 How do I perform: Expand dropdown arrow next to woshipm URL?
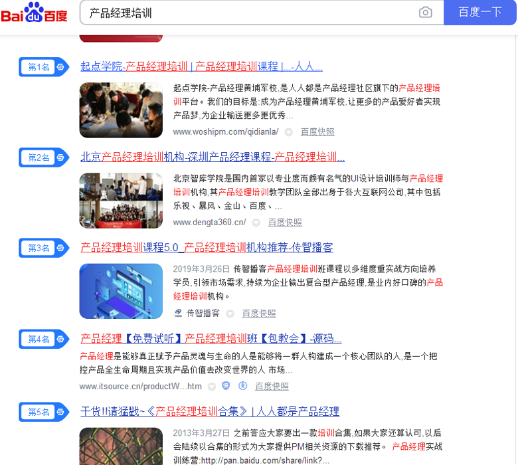pyautogui.click(x=289, y=132)
